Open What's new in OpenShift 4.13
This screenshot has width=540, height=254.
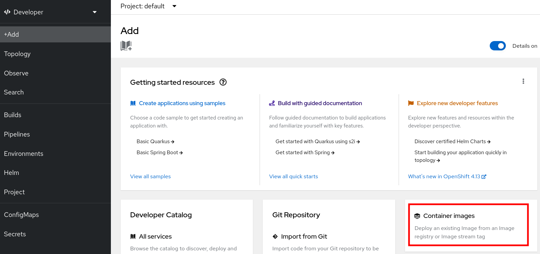(447, 176)
